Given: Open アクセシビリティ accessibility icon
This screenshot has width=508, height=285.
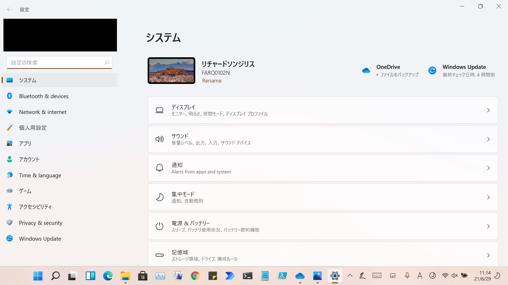Looking at the screenshot, I should (x=10, y=207).
